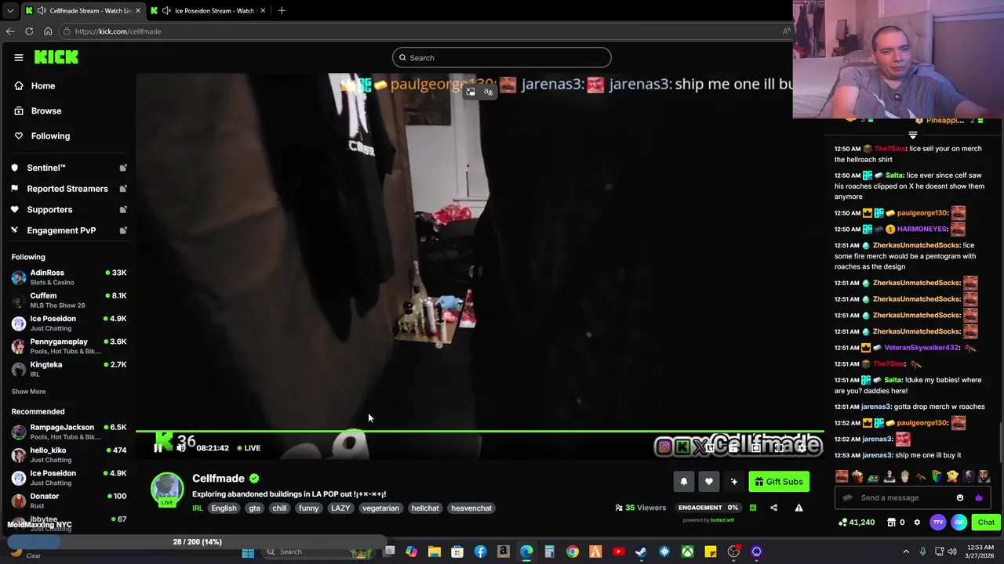The height and width of the screenshot is (564, 1004).
Task: Click the Gift Subs button
Action: (778, 482)
